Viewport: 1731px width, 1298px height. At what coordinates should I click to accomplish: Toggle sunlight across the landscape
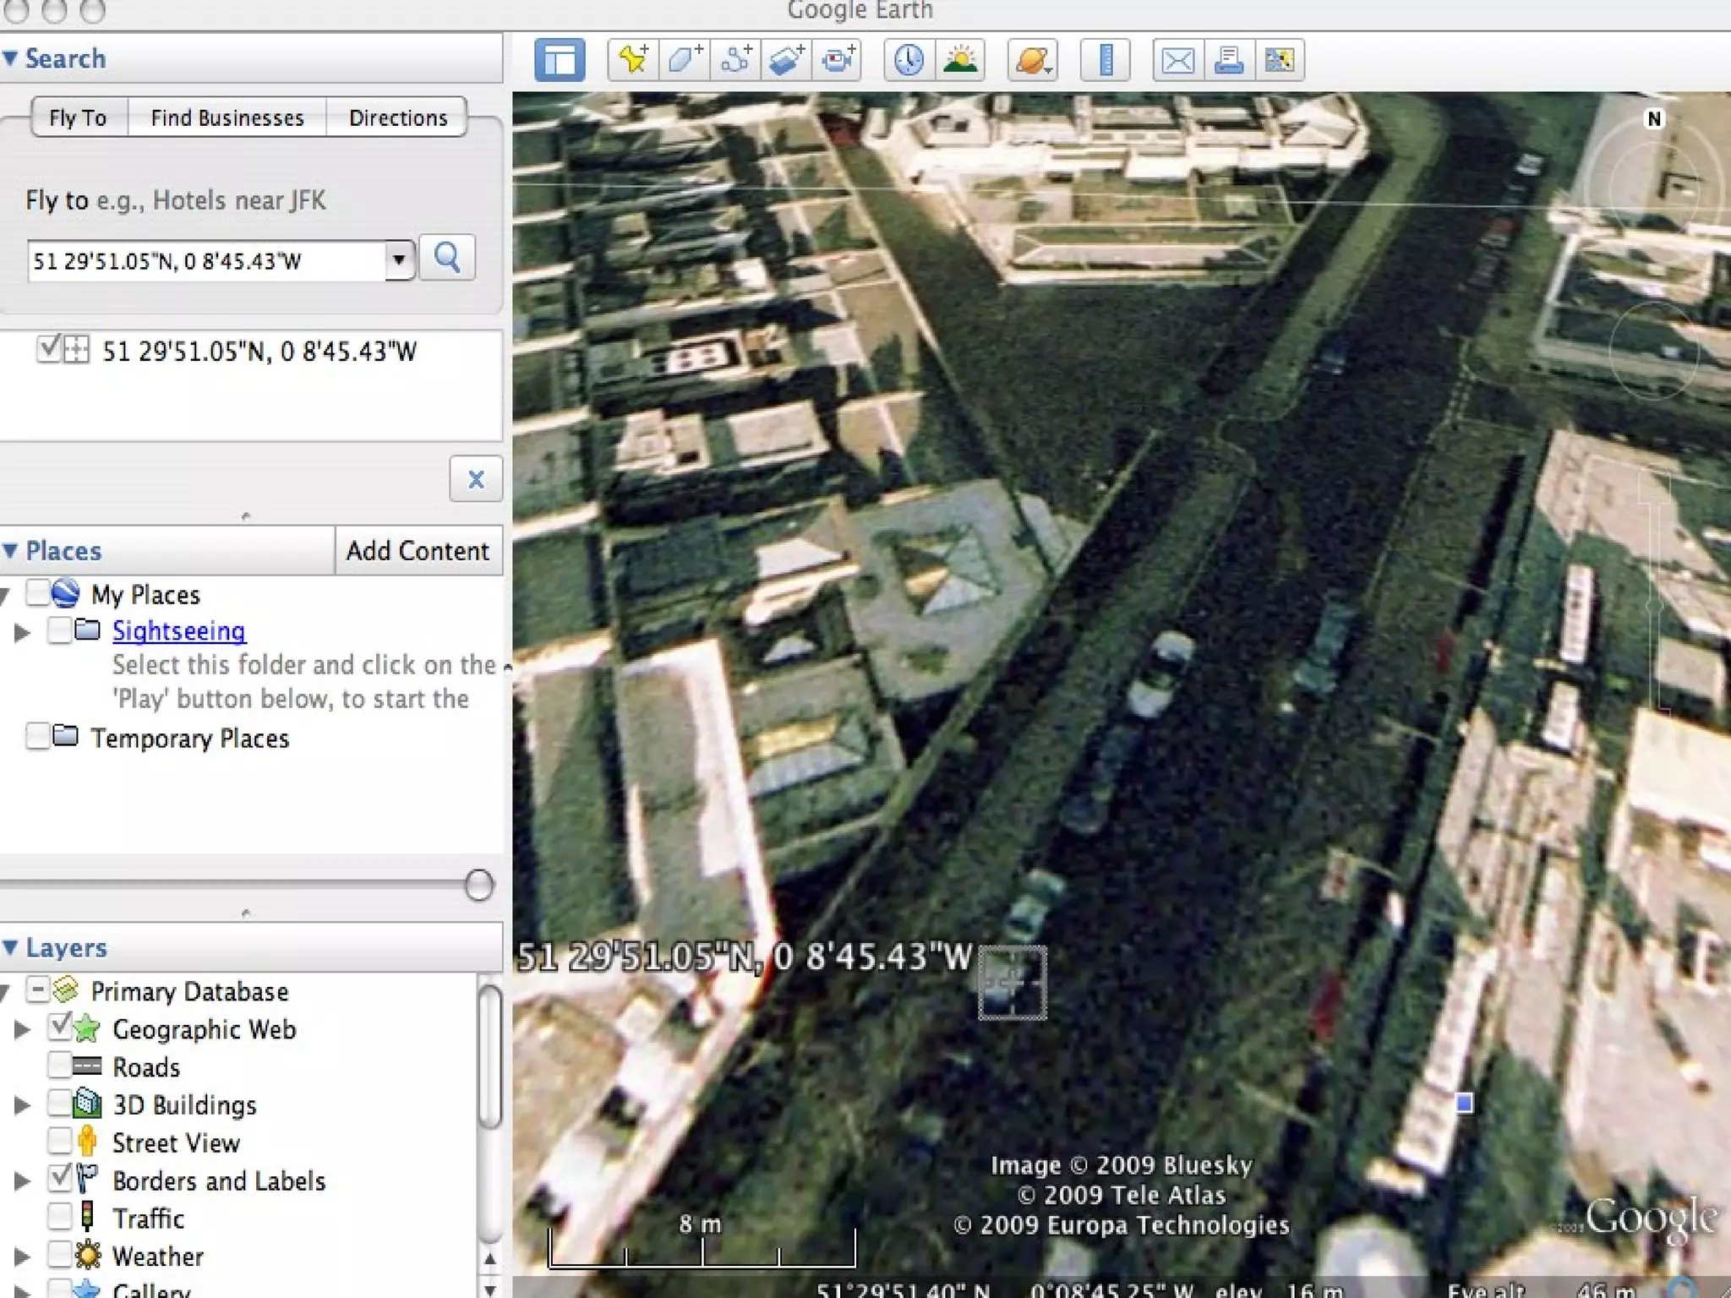[960, 60]
